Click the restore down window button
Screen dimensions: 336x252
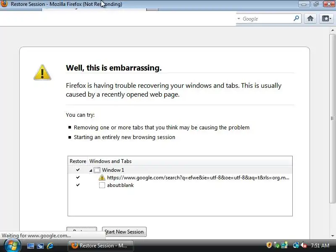click(x=316, y=4)
